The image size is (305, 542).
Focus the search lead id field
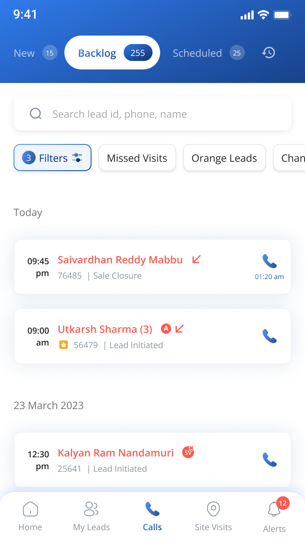tap(152, 113)
